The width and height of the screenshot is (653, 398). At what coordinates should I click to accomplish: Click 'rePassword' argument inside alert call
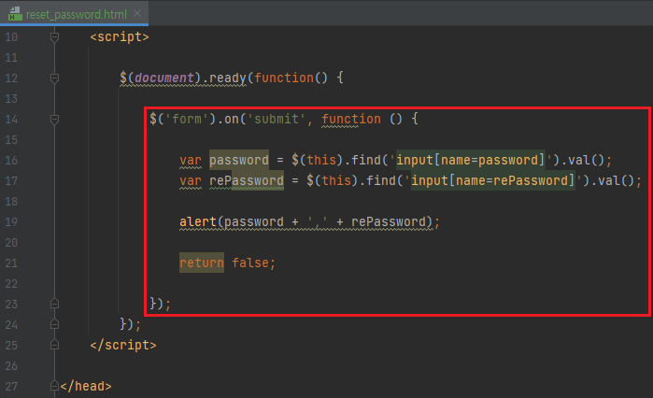389,222
